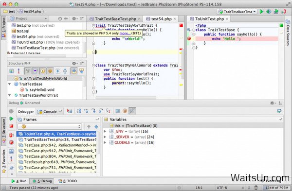Click the red Stop button in Debug sidebar
The width and height of the screenshot is (292, 191).
click(11, 126)
